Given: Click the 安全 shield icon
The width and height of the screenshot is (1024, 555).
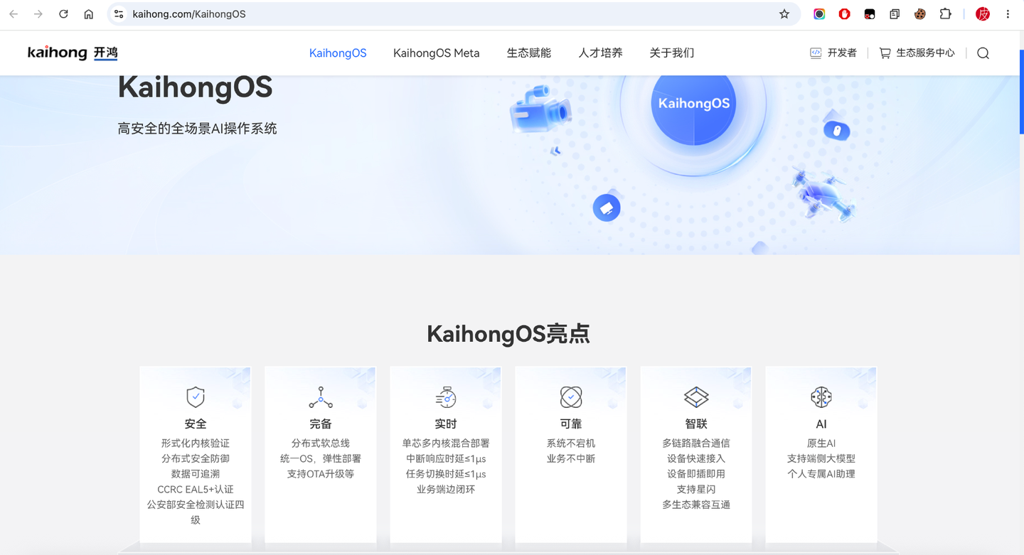Looking at the screenshot, I should click(196, 397).
